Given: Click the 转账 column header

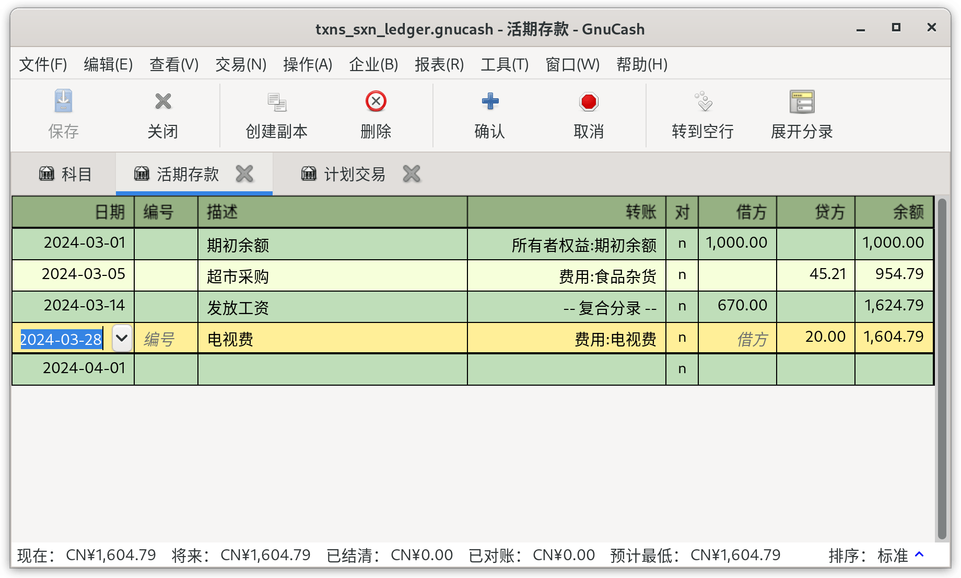Looking at the screenshot, I should tap(567, 212).
